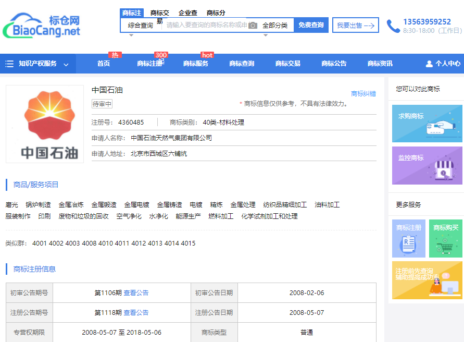The width and height of the screenshot is (464, 342).
Task: Open 商标注册 in the navigation bar
Action: coord(150,64)
